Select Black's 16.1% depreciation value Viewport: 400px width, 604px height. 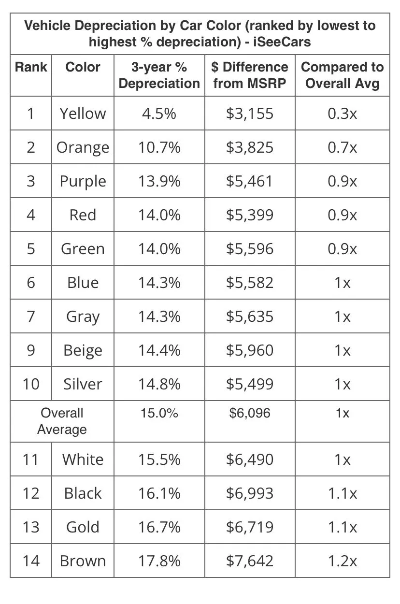click(x=159, y=493)
